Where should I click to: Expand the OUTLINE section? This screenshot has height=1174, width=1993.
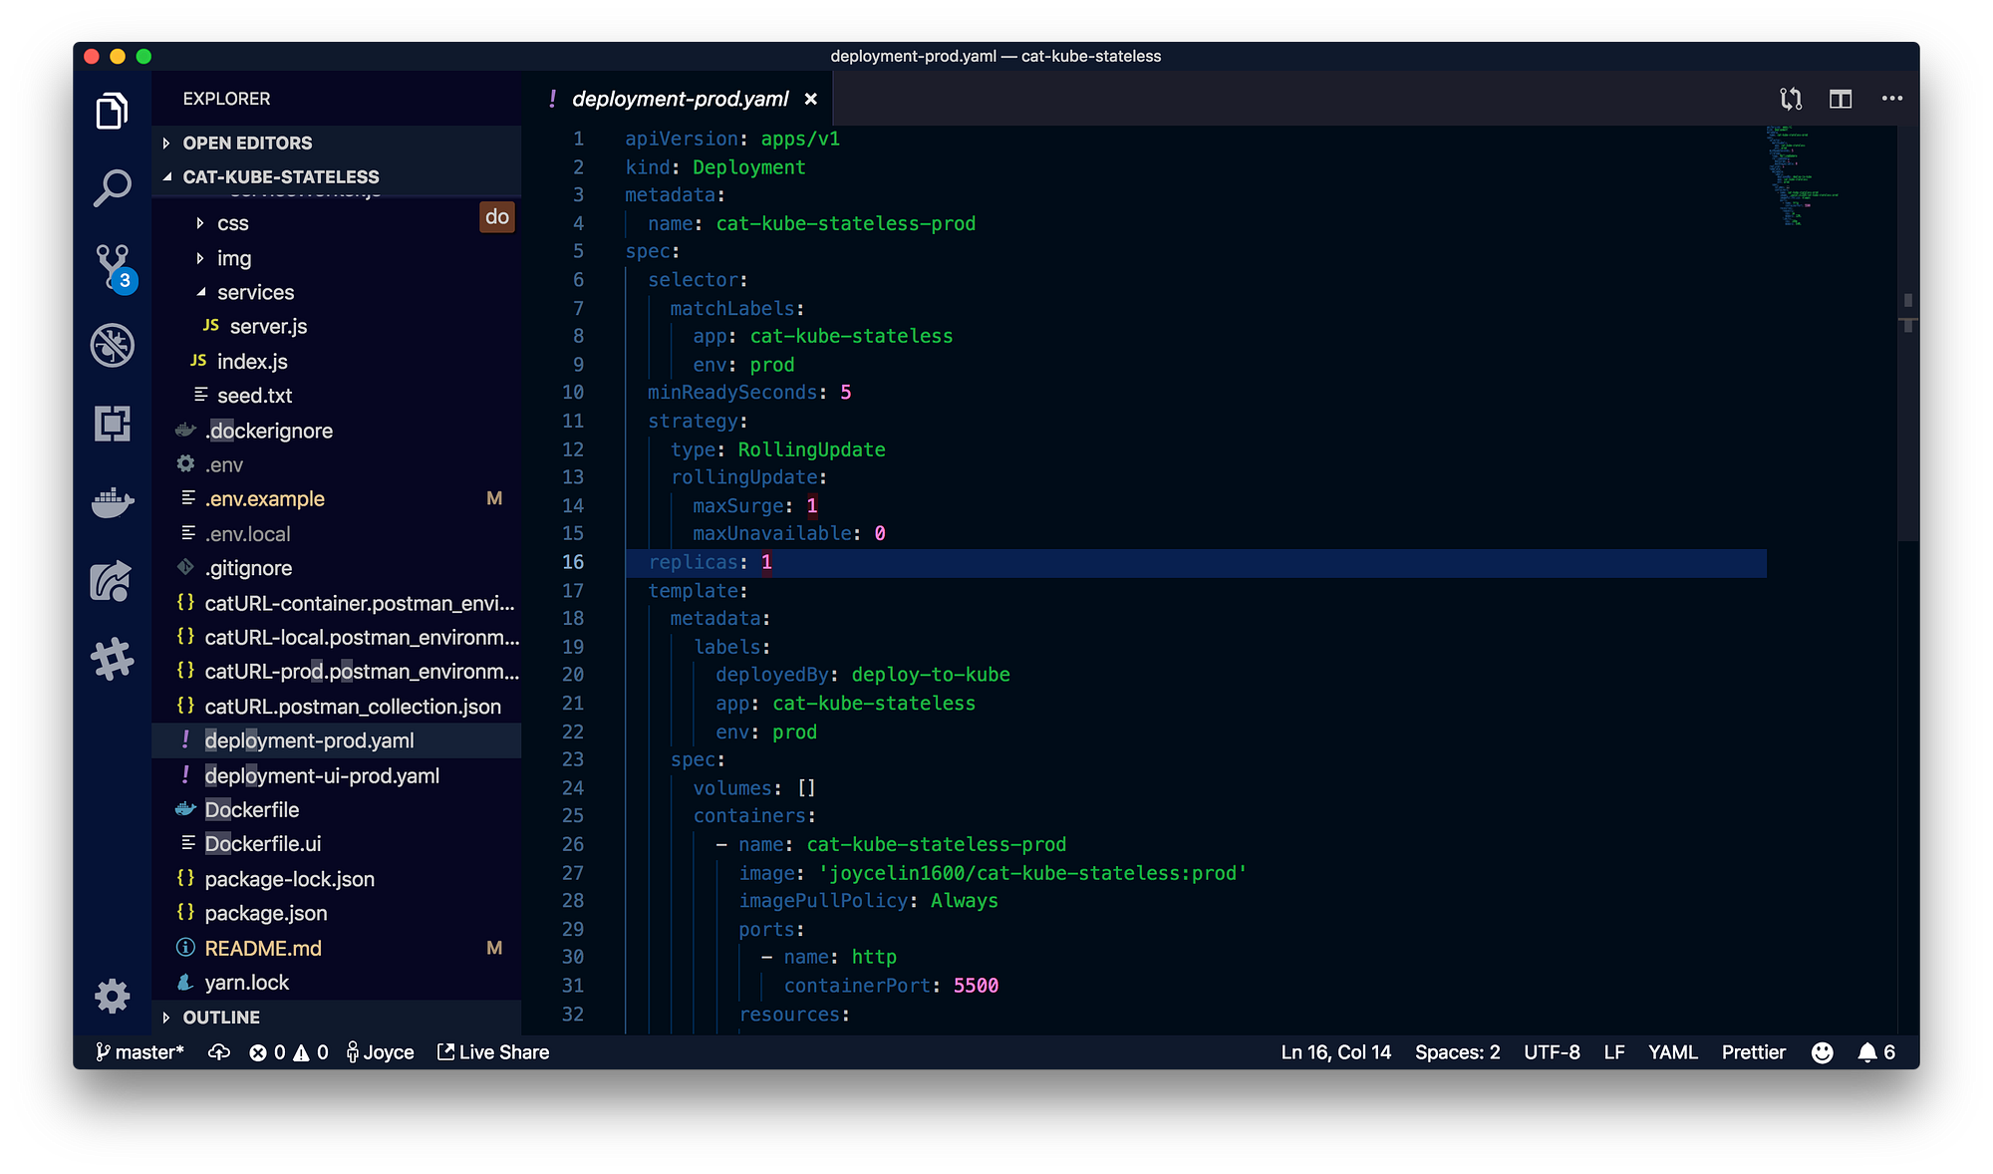[x=220, y=1017]
